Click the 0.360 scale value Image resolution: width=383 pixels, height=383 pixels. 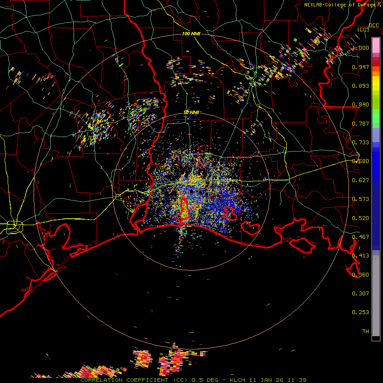click(360, 275)
